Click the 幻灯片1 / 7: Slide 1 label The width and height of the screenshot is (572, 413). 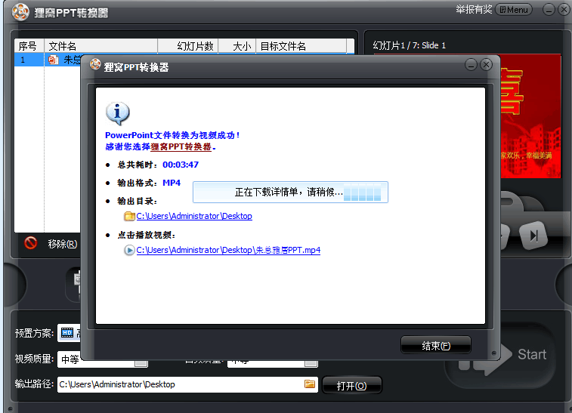(409, 45)
